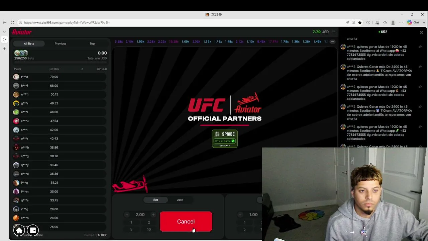Click the browser address bar URL
428x241 pixels.
click(67, 22)
